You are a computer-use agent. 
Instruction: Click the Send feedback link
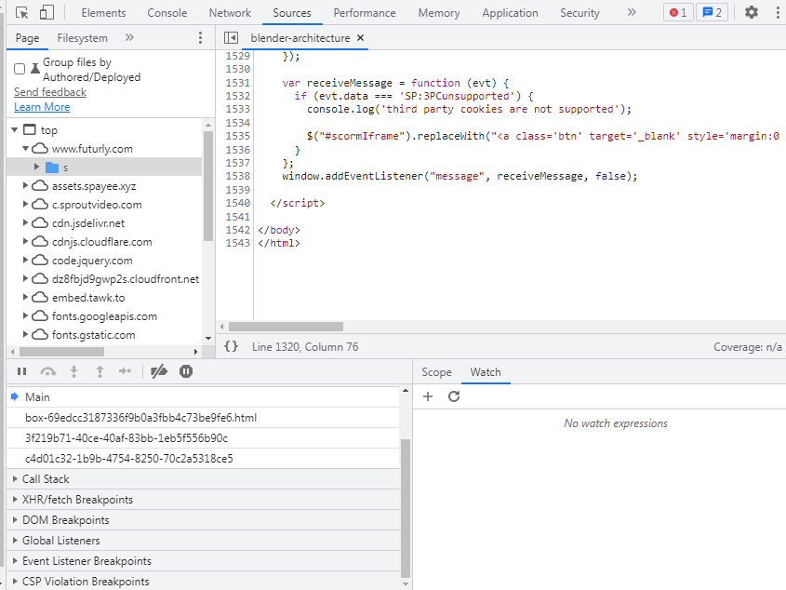(x=50, y=92)
